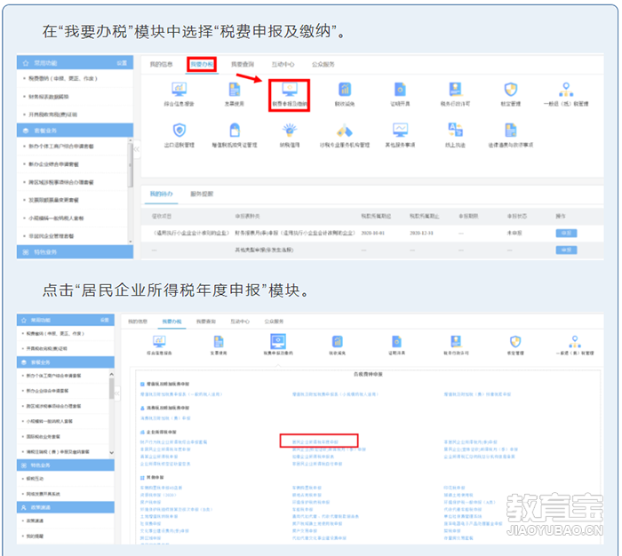Switch to 我的信息 tab in upper screenshot
The image size is (622, 556).
pos(161,64)
